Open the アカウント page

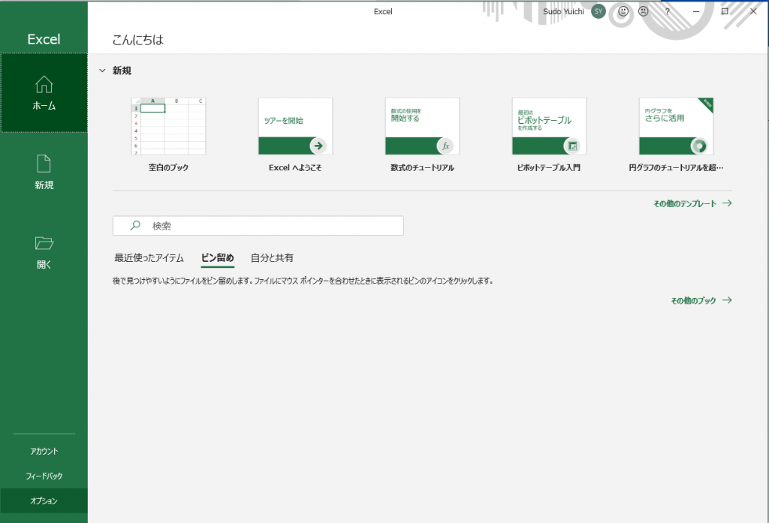44,451
